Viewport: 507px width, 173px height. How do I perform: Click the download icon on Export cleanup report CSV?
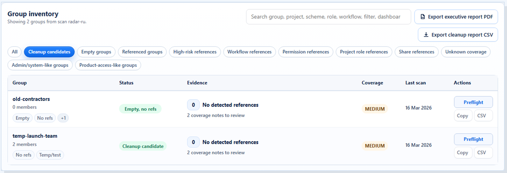426,35
